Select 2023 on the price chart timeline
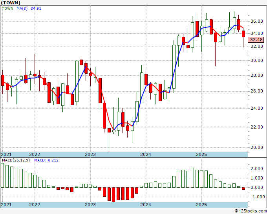This screenshot has height=214, width=267. click(x=90, y=154)
